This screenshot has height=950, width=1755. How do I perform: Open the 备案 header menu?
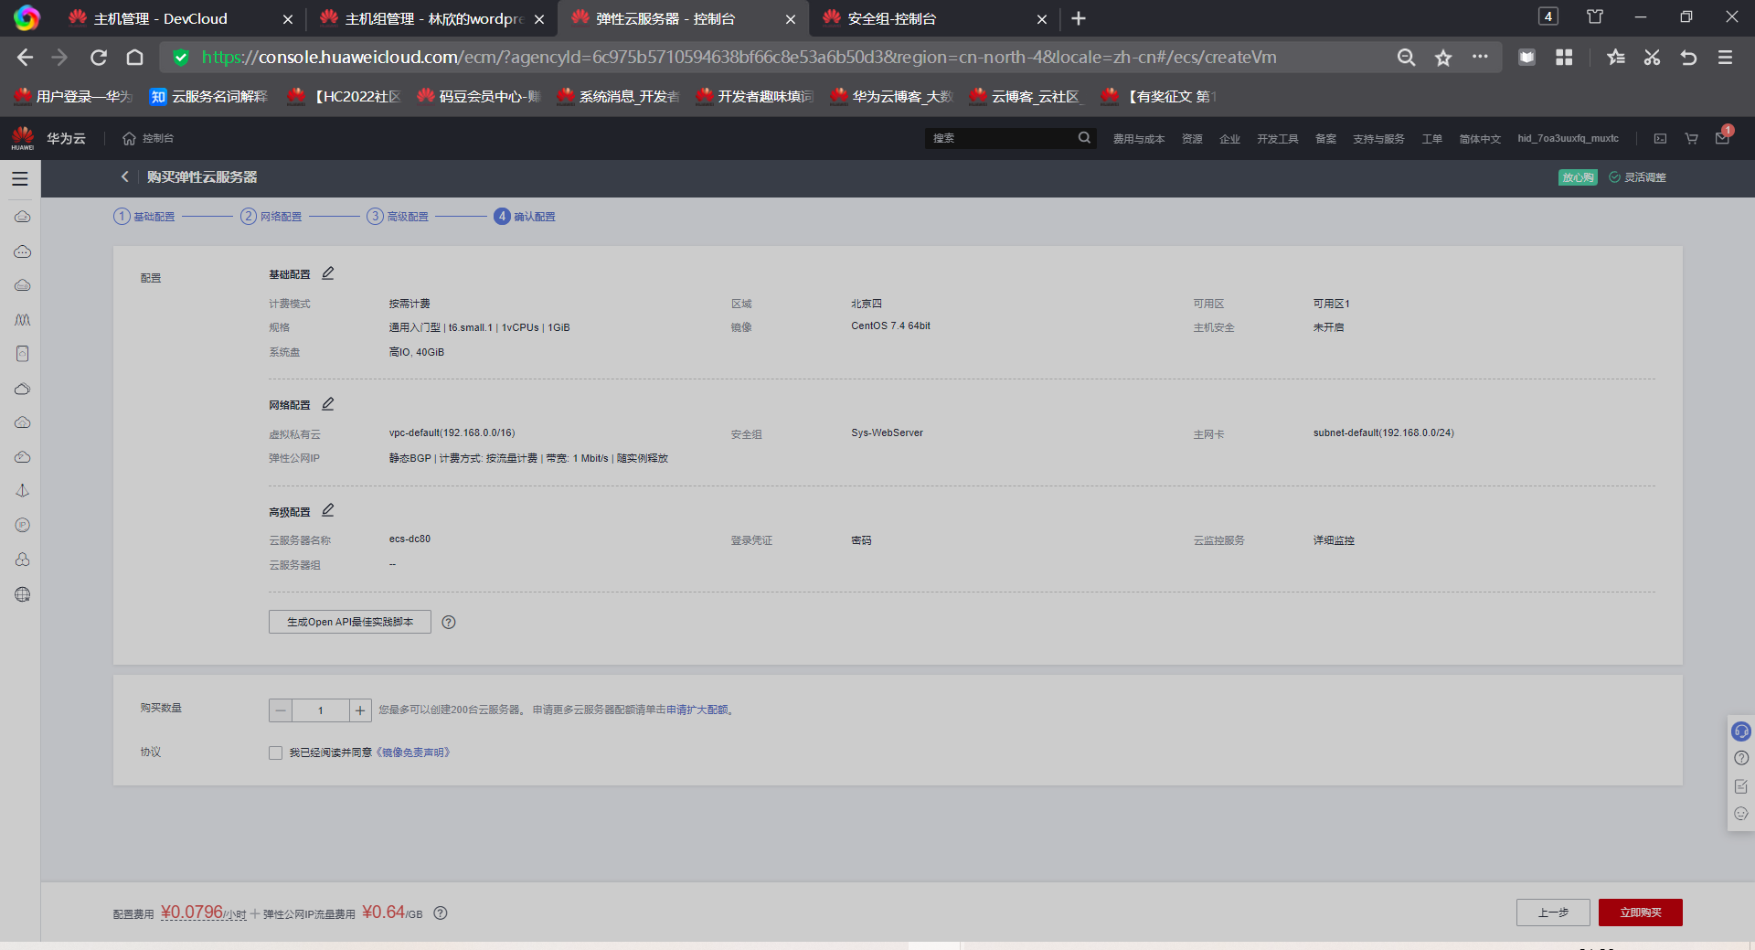click(x=1325, y=139)
